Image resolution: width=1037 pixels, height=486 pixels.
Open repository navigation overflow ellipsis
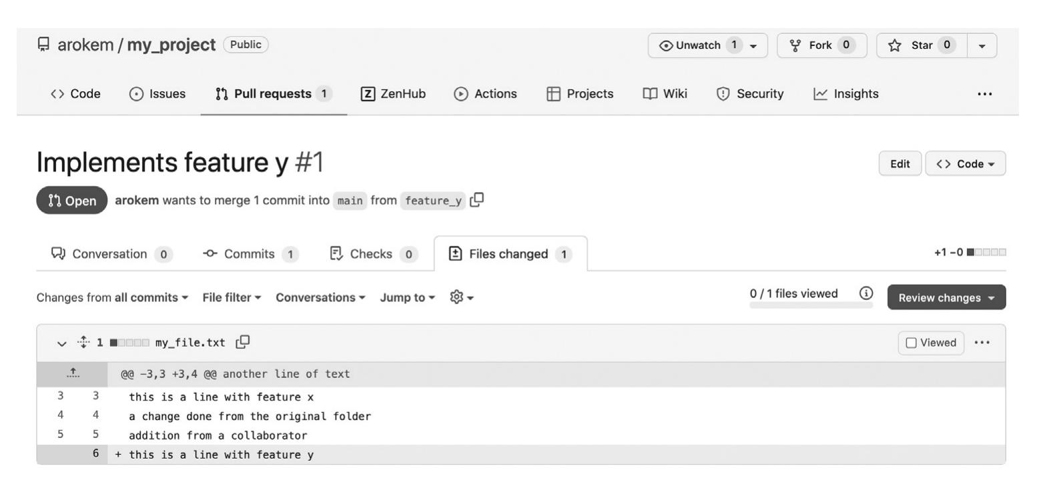click(x=984, y=94)
